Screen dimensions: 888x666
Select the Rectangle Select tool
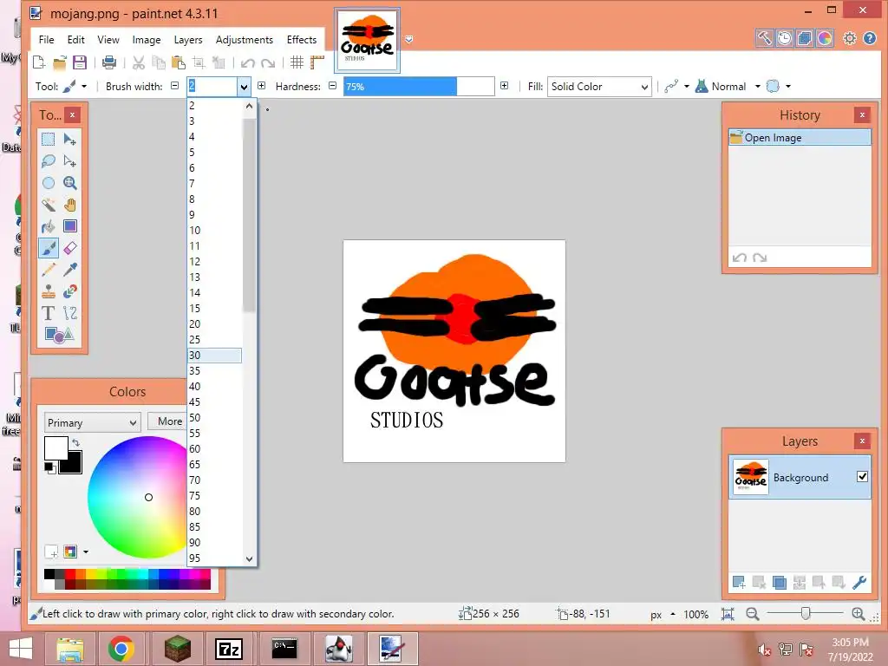pyautogui.click(x=49, y=139)
